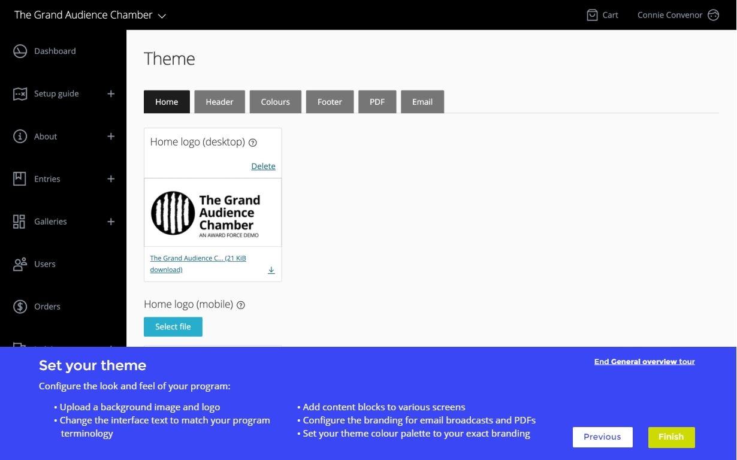Open the Cart icon in top bar
Image resolution: width=737 pixels, height=460 pixels.
(x=592, y=15)
